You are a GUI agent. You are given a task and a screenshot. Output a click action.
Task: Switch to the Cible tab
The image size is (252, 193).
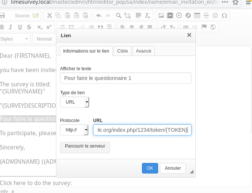(x=122, y=51)
